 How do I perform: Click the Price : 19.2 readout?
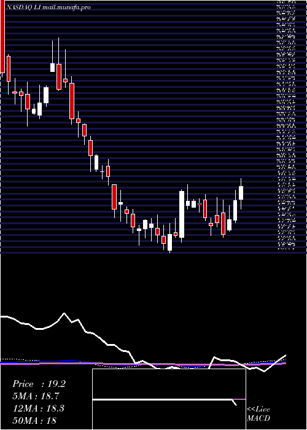[x=39, y=384]
